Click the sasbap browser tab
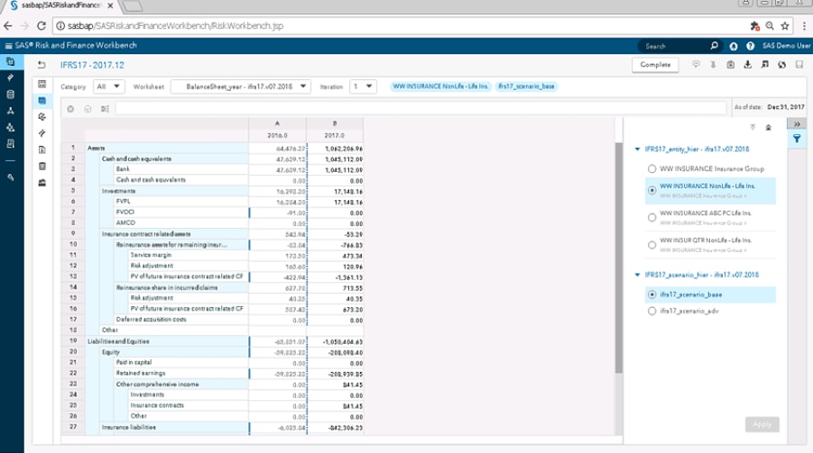 point(60,5)
